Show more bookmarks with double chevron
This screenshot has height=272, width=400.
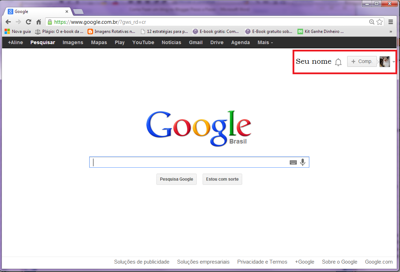[x=391, y=32]
